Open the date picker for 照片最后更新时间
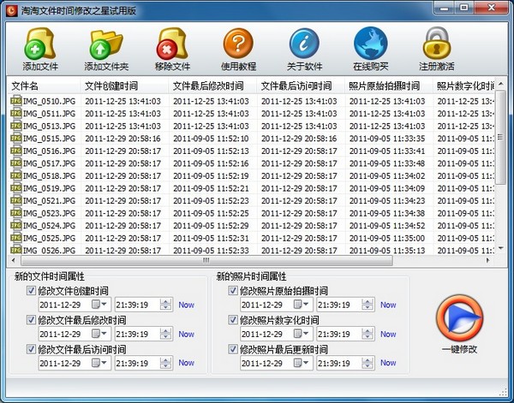The height and width of the screenshot is (403, 514). [302, 363]
